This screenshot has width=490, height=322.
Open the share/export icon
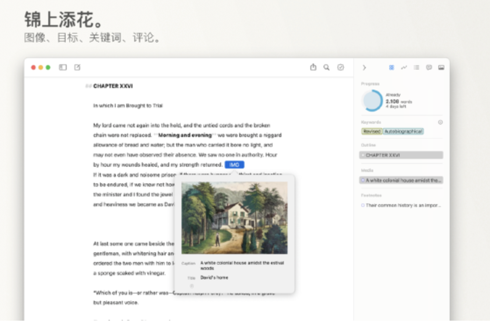pyautogui.click(x=313, y=67)
